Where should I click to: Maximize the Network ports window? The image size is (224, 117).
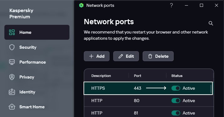(201, 5)
